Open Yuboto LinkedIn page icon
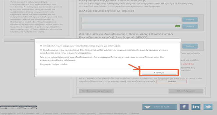The height and width of the screenshot is (115, 217). click(196, 107)
